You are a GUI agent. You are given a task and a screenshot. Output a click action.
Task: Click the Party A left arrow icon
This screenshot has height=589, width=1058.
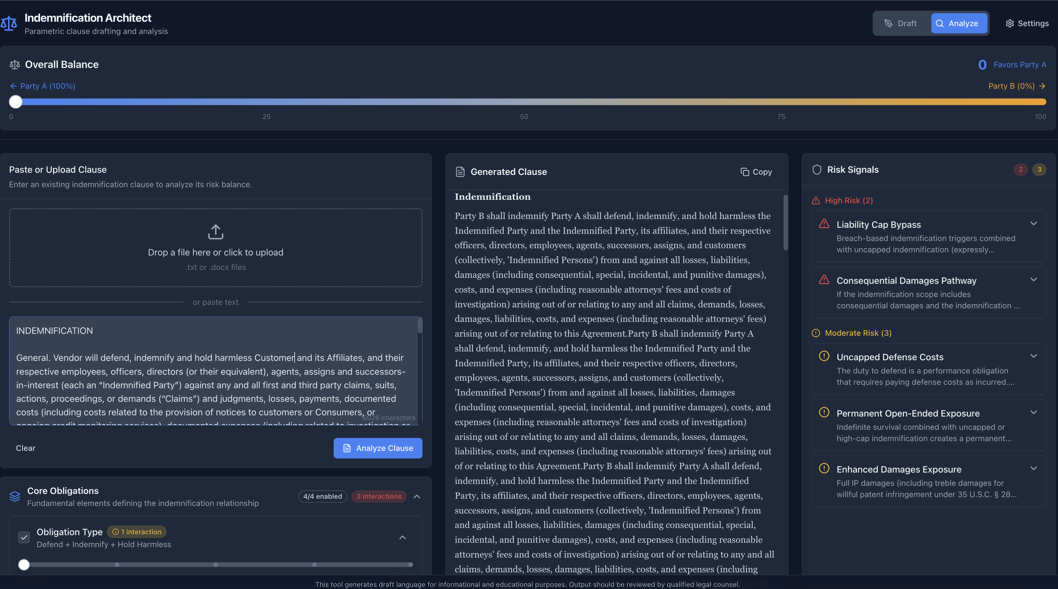13,86
